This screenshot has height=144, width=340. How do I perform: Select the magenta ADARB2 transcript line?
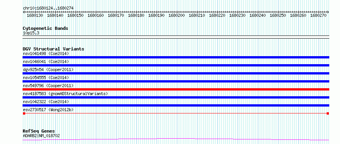[176, 139]
